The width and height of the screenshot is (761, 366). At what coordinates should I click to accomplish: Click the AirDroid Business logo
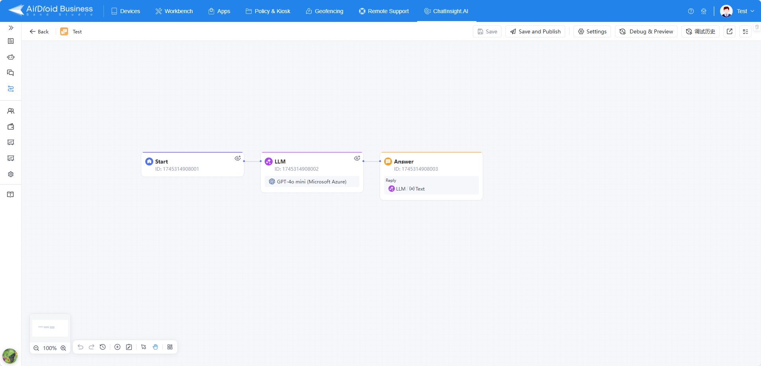[x=51, y=10]
